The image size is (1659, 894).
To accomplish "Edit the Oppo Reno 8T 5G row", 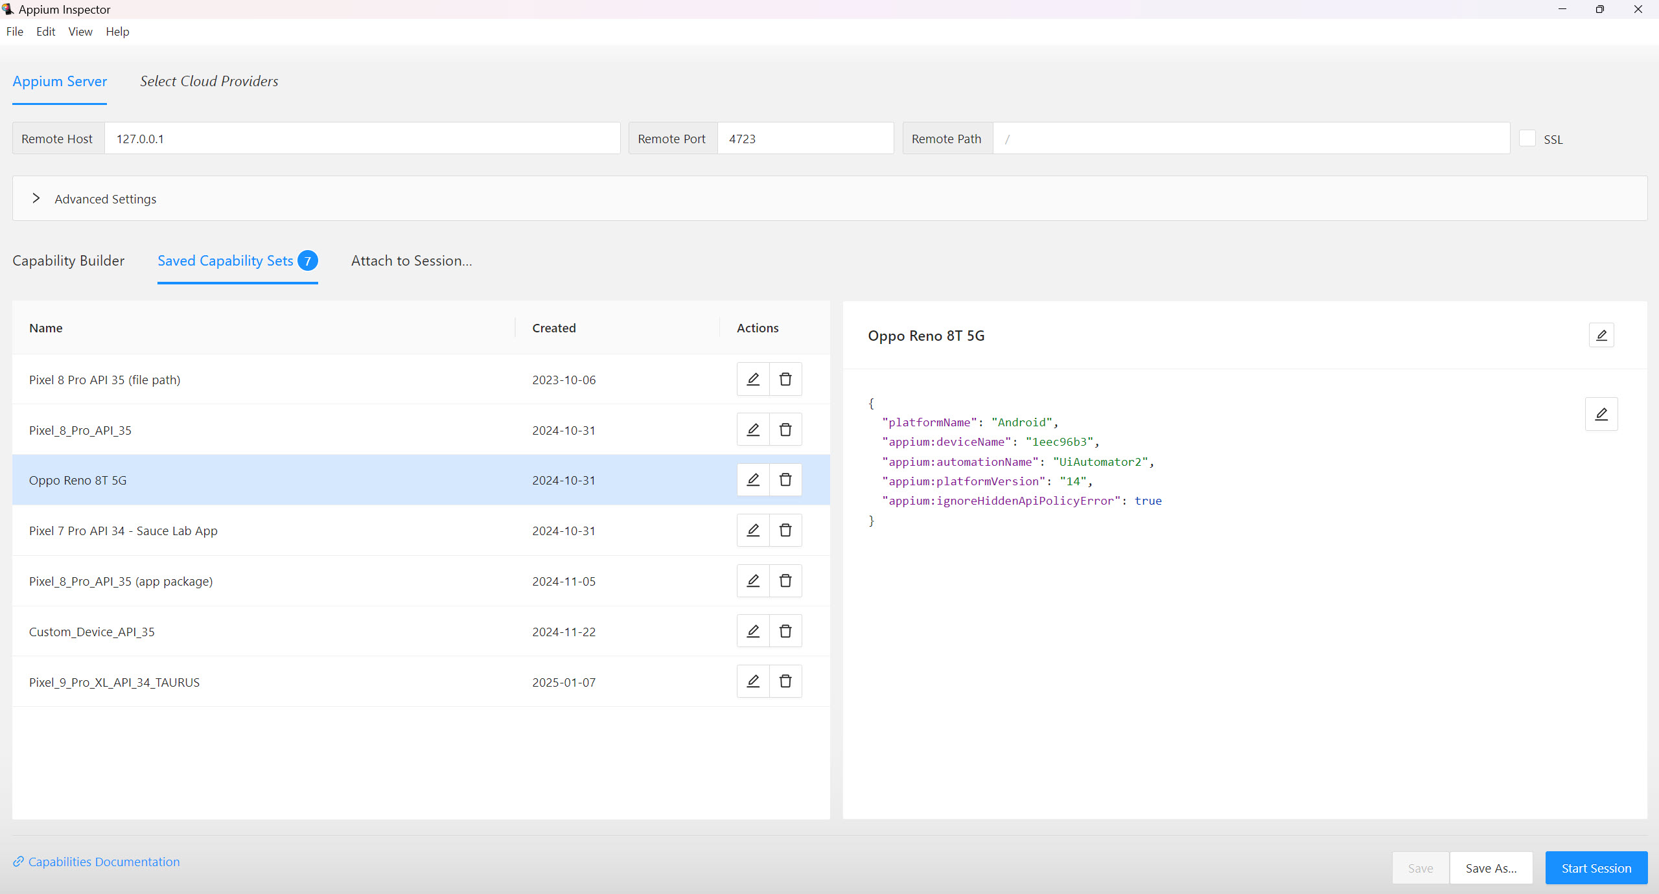I will (753, 480).
